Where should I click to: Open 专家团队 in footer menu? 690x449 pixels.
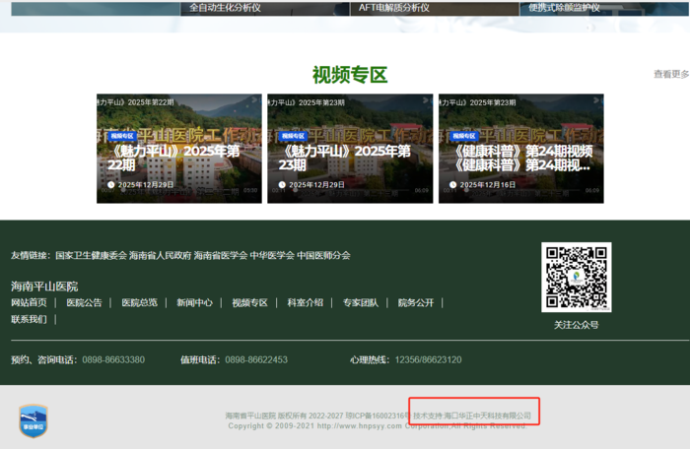click(x=361, y=302)
